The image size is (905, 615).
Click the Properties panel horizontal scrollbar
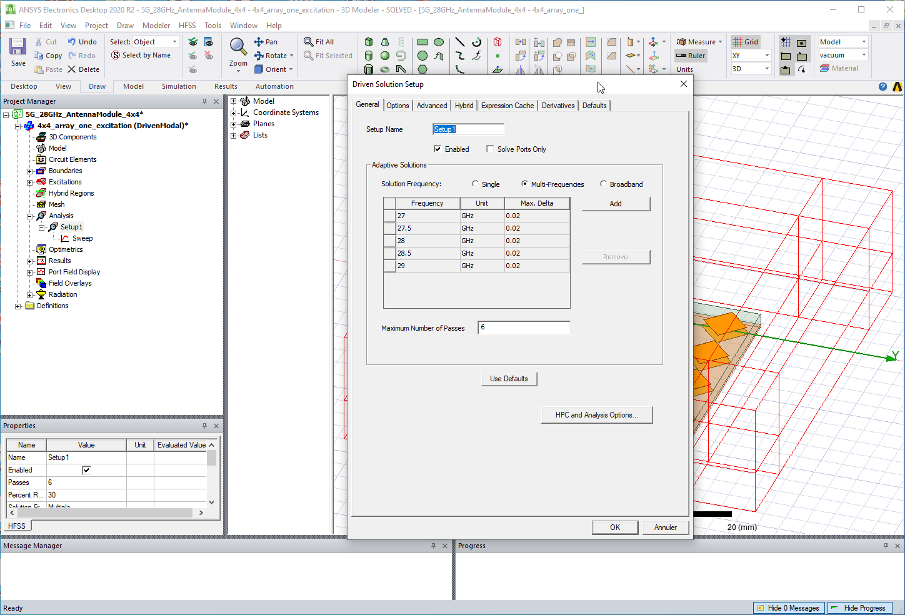105,512
